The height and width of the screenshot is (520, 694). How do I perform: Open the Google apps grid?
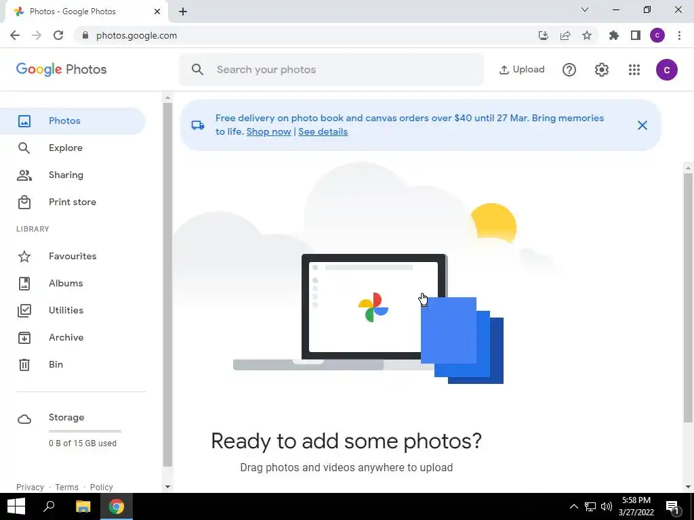(634, 70)
